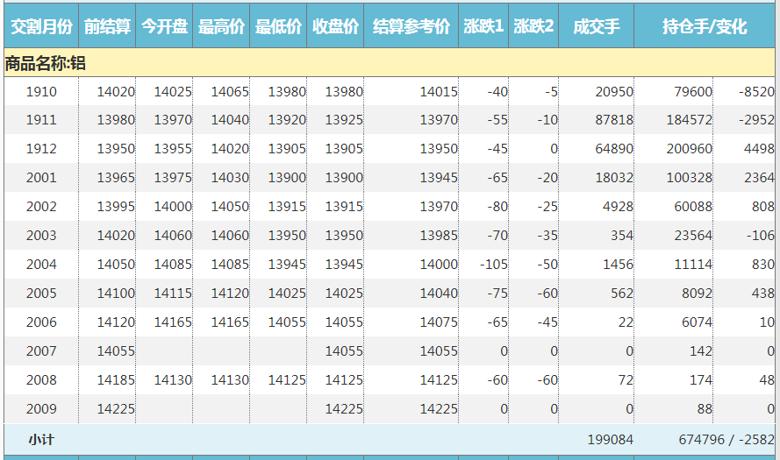The image size is (780, 460).
Task: Click the 1910 delivery month cell
Action: tap(41, 92)
